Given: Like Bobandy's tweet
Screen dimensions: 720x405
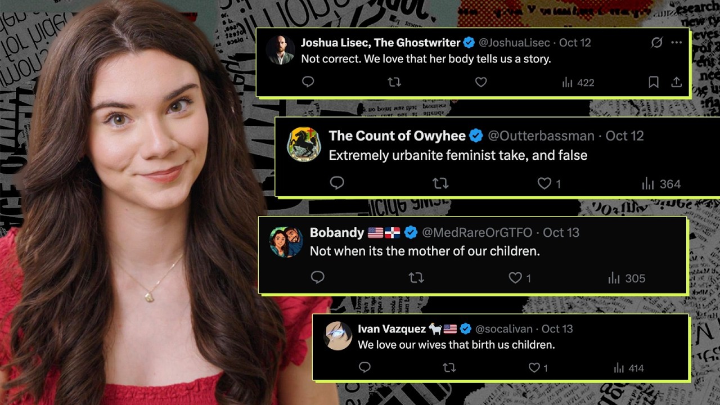Looking at the screenshot, I should click(520, 278).
